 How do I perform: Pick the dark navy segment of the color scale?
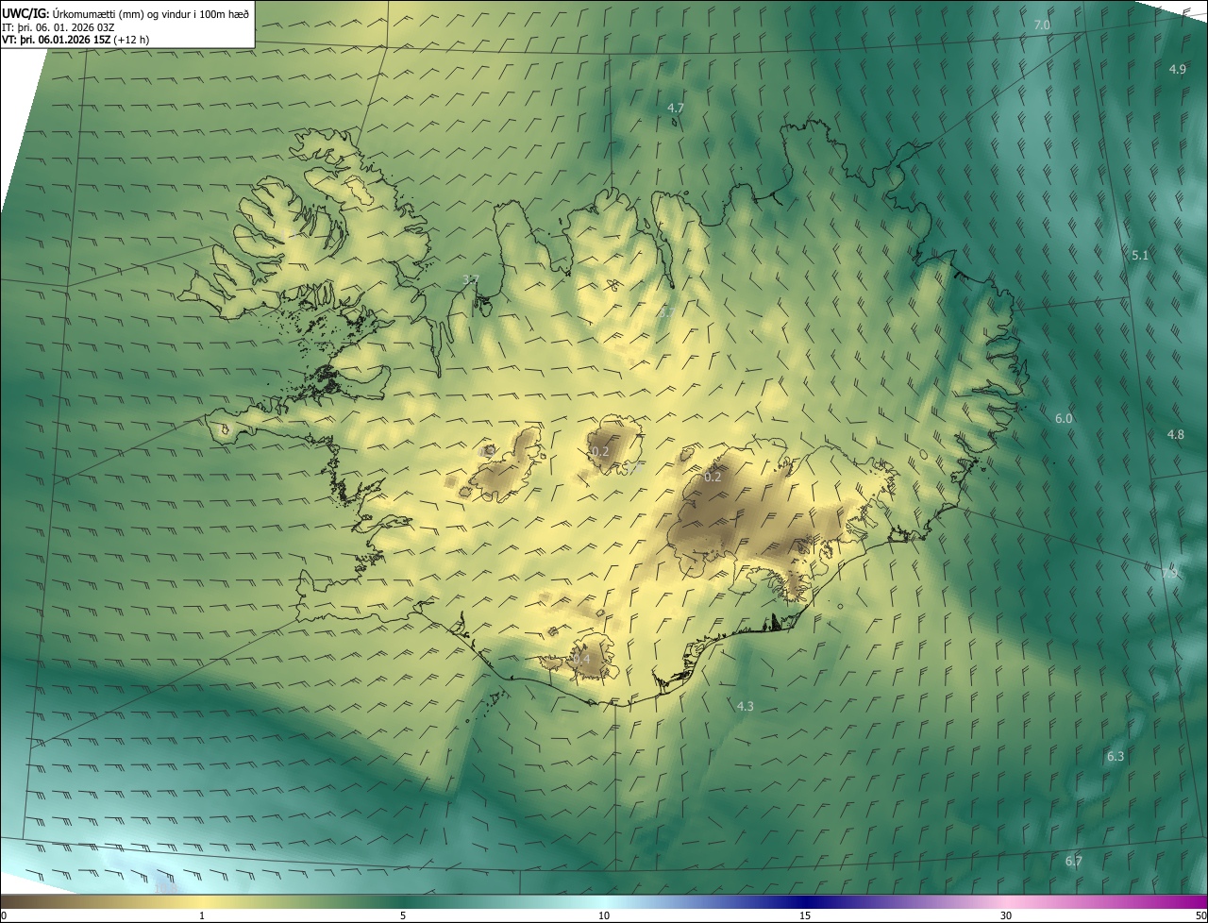point(805,902)
